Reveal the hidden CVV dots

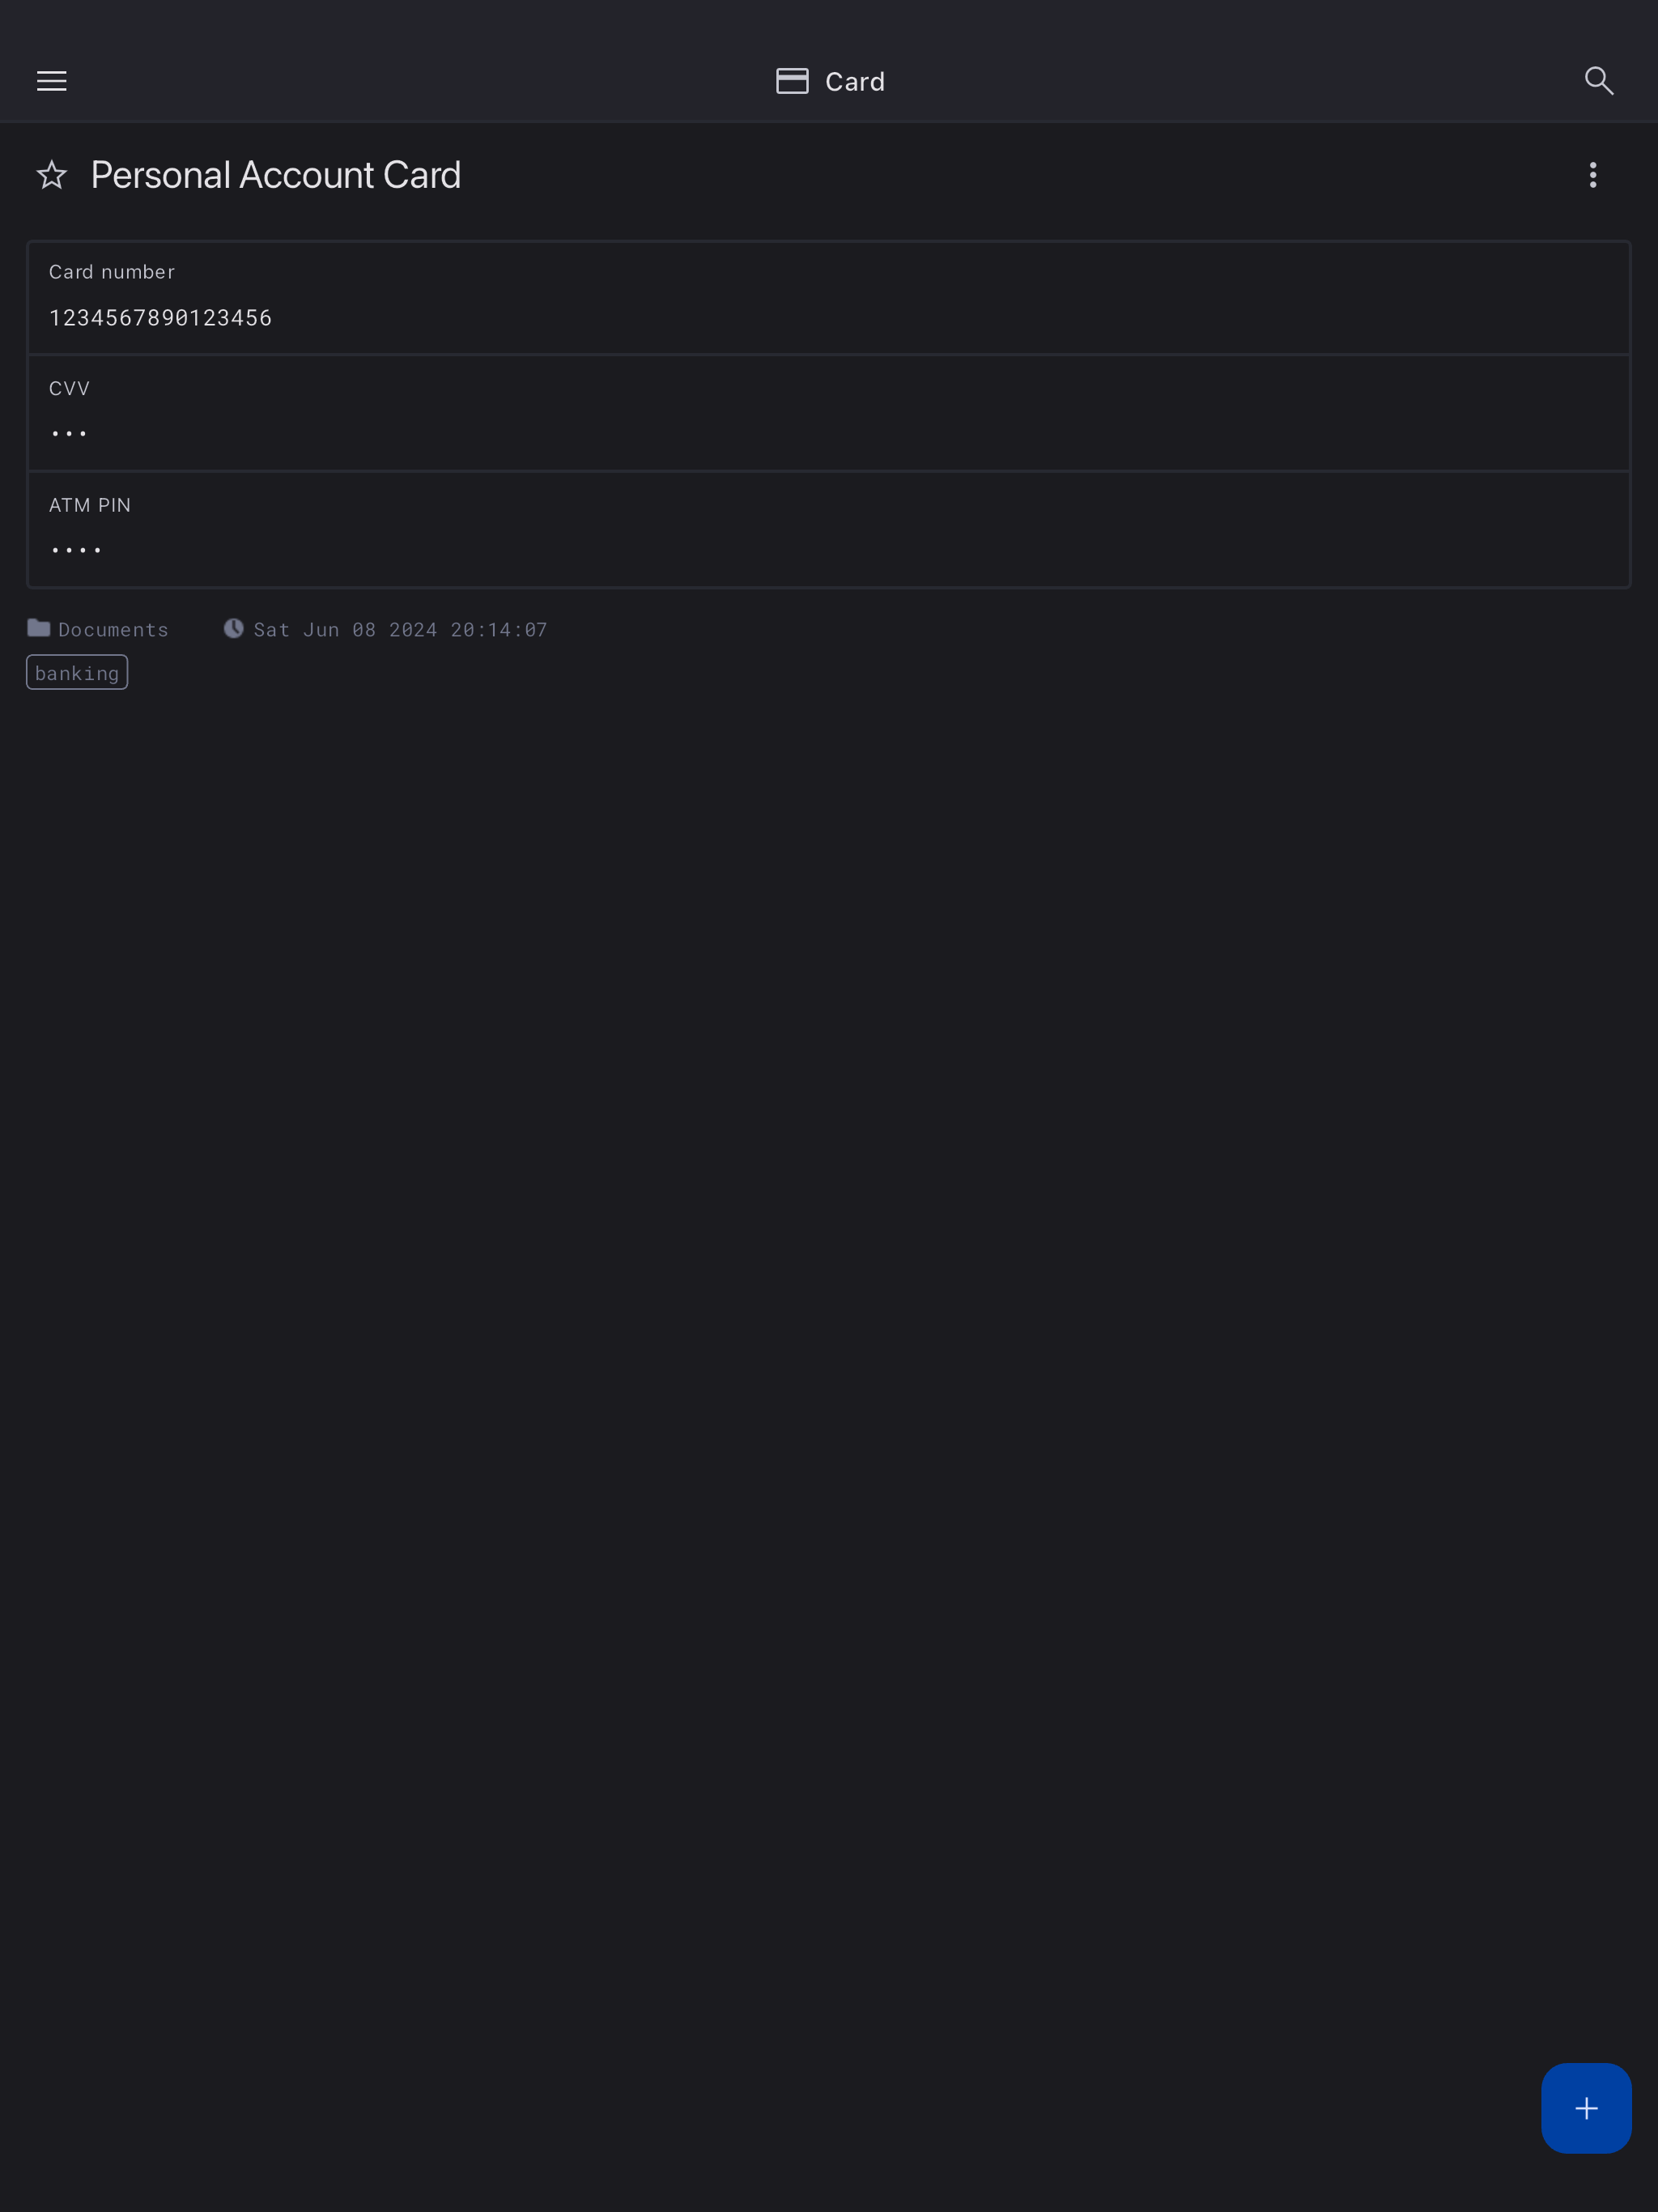[x=69, y=434]
